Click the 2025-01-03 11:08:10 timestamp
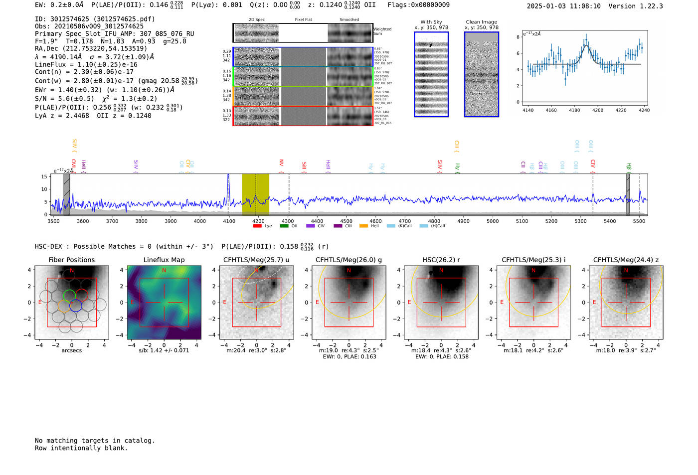The height and width of the screenshot is (475, 698). [x=564, y=6]
